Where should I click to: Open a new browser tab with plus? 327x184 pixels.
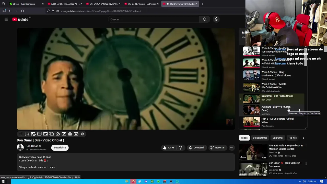click(x=203, y=4)
